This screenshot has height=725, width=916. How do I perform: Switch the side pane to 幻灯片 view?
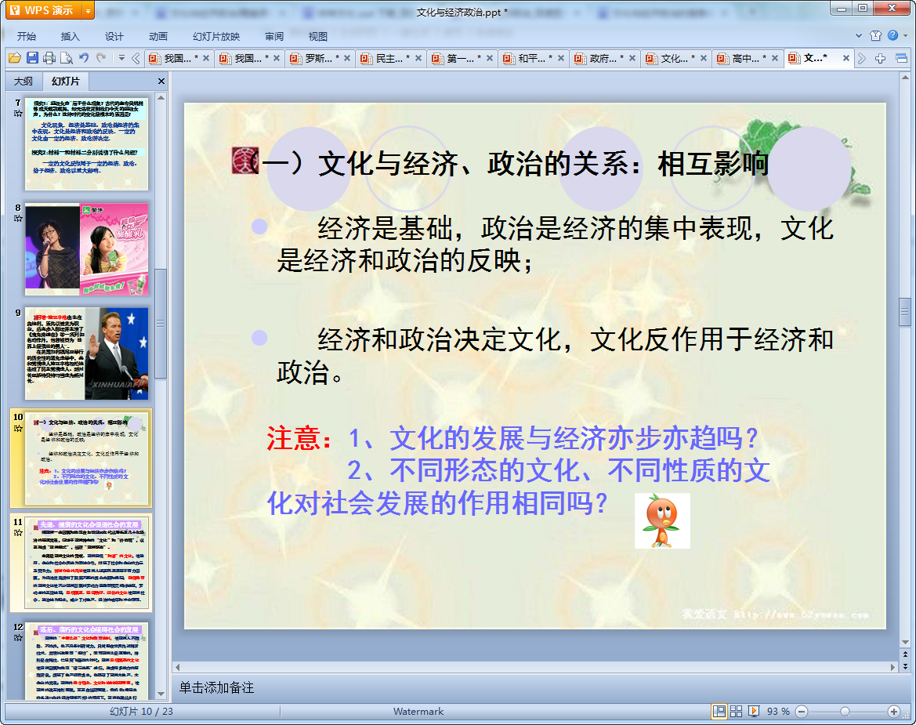tap(66, 82)
